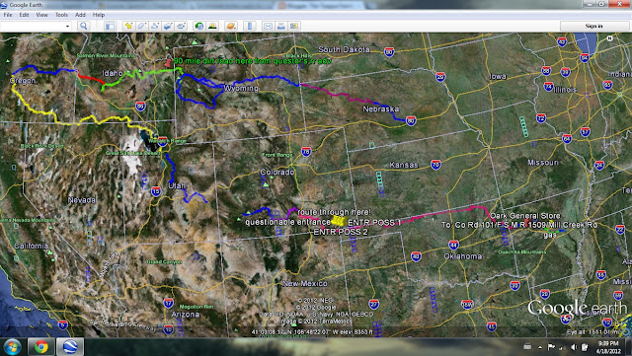Add a polygon using the toolbar icon

coord(141,27)
